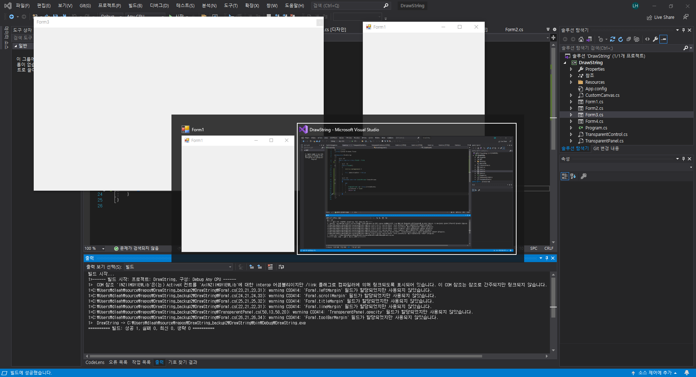Show all files in Solution Explorer
Viewport: 696px width, 377px height.
[x=637, y=39]
